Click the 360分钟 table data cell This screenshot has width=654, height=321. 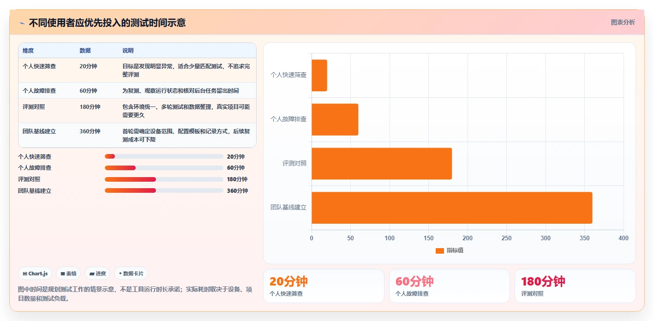click(x=90, y=131)
